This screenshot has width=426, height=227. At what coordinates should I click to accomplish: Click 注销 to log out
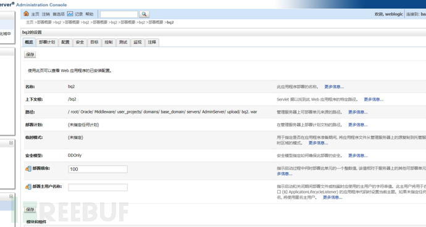[x=46, y=14]
